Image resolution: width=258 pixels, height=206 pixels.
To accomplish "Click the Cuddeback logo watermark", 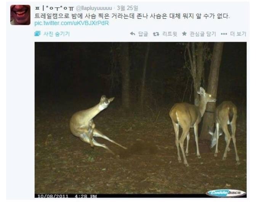I will click(226, 193).
